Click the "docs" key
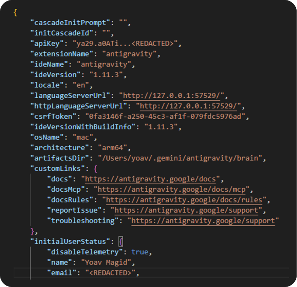The image size is (297, 287). 60,179
